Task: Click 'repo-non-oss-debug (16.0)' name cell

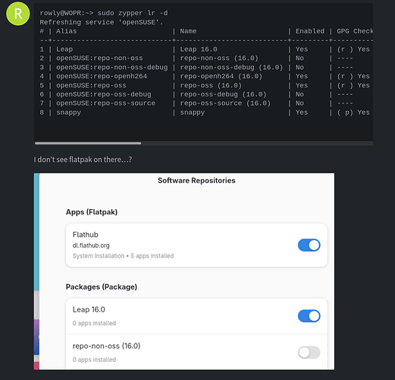Action: pyautogui.click(x=231, y=68)
